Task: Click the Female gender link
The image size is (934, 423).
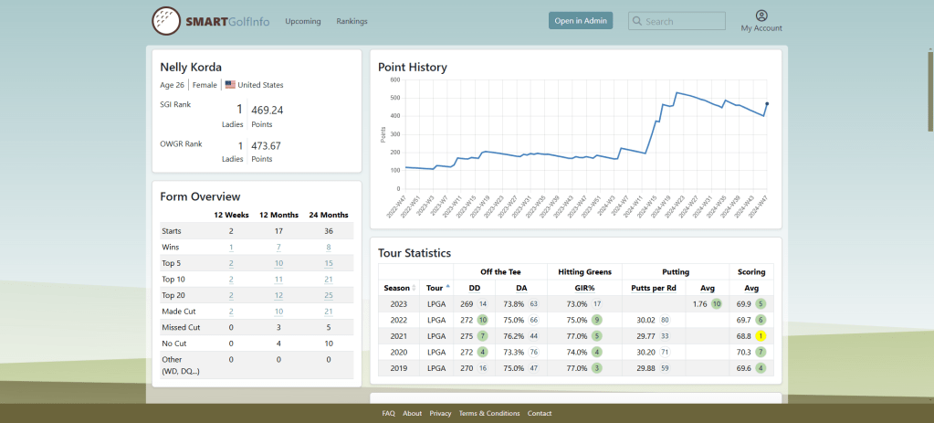Action: pyautogui.click(x=205, y=85)
